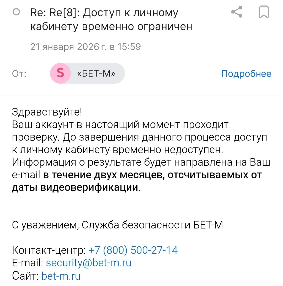Tap the share icon
283x286 pixels.
[x=237, y=12]
